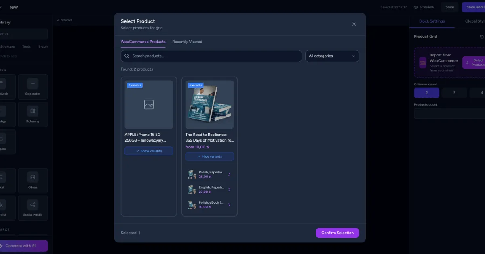Set Columns count to 4
The width and height of the screenshot is (485, 254).
[x=478, y=93]
